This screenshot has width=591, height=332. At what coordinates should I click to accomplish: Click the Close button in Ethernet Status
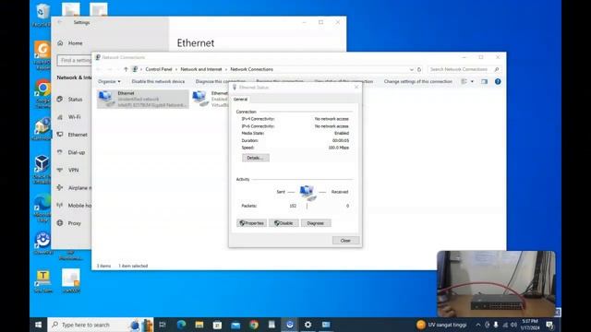(x=345, y=241)
